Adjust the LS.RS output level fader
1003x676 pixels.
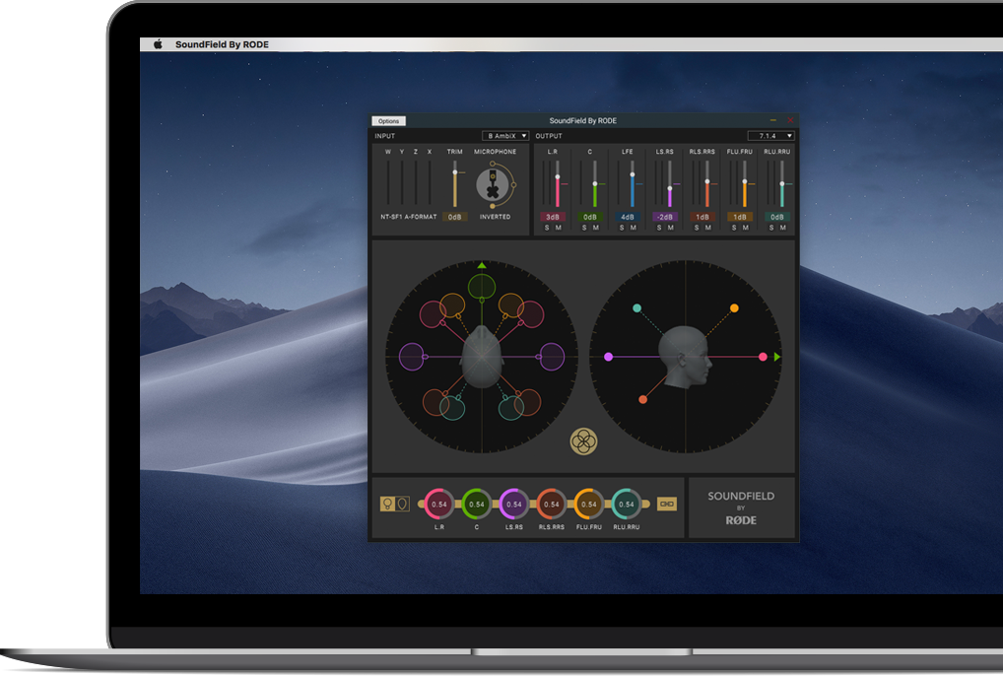(670, 184)
